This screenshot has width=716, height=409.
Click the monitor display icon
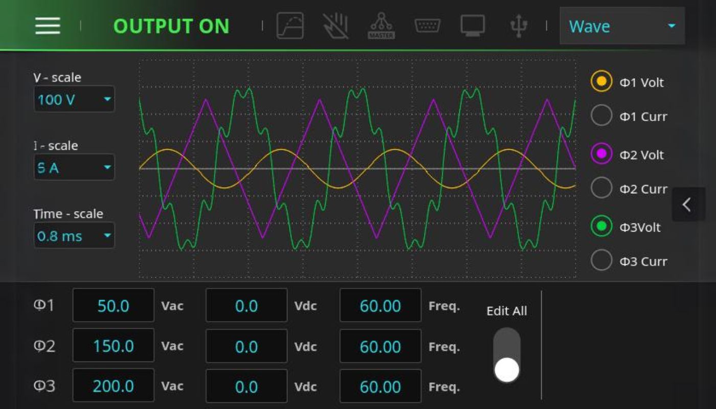(x=473, y=26)
